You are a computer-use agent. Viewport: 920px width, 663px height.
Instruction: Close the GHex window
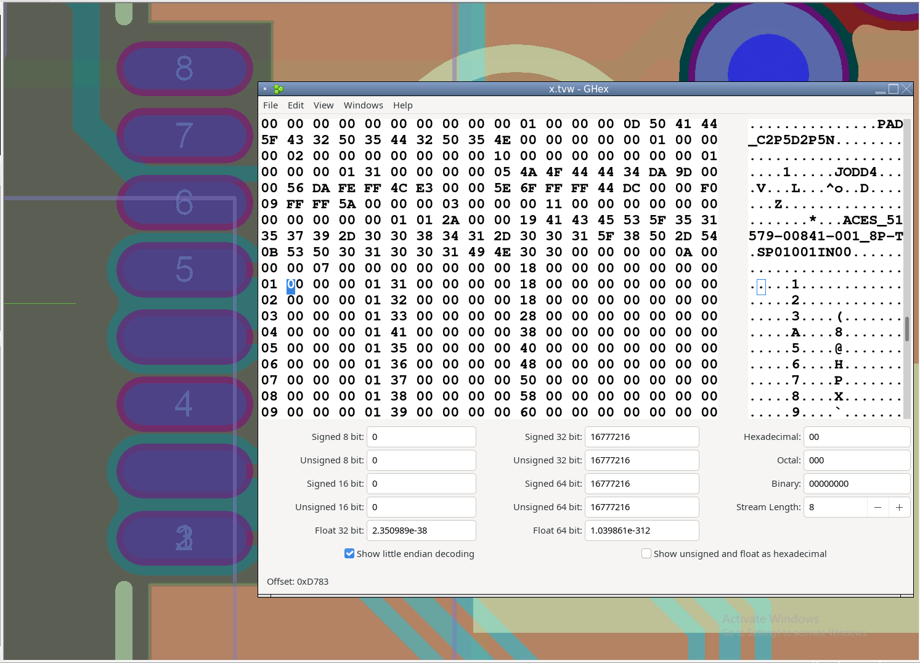coord(906,89)
